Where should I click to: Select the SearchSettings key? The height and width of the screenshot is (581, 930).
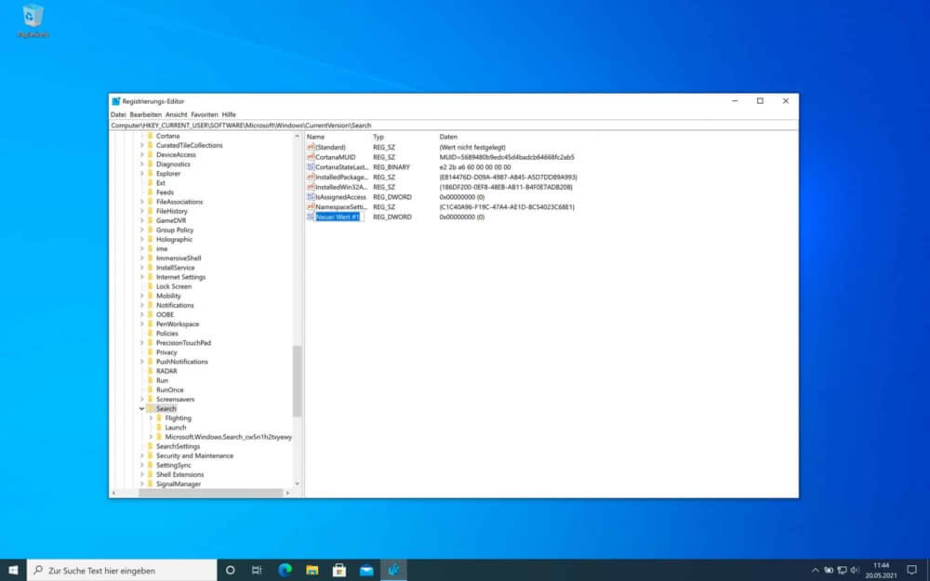178,446
